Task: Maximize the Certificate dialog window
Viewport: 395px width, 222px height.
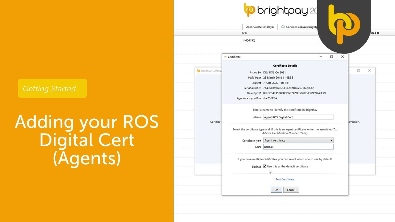Action: pyautogui.click(x=331, y=57)
